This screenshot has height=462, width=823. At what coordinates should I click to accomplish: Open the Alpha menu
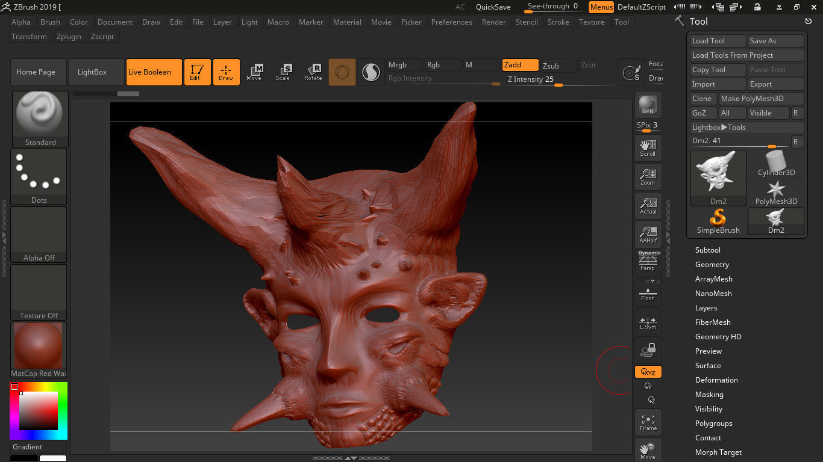pos(21,22)
